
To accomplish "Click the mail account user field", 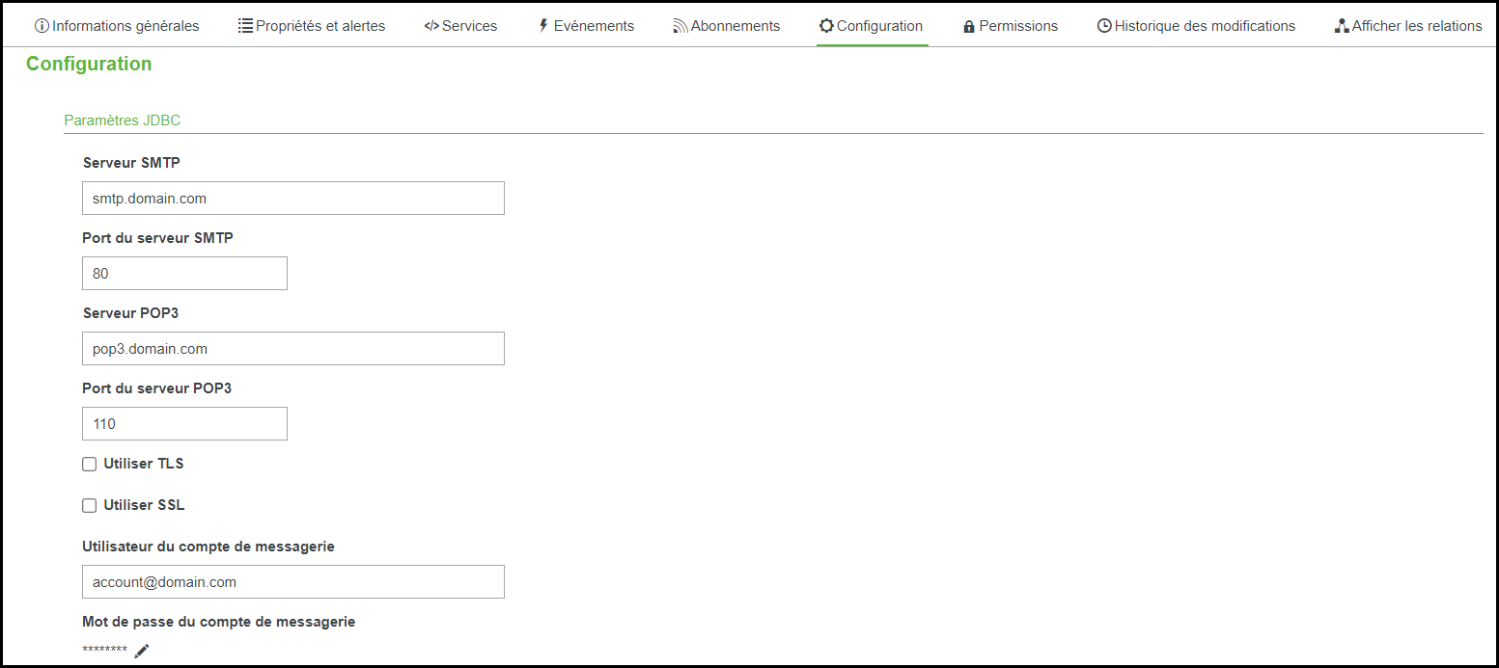I will click(293, 582).
